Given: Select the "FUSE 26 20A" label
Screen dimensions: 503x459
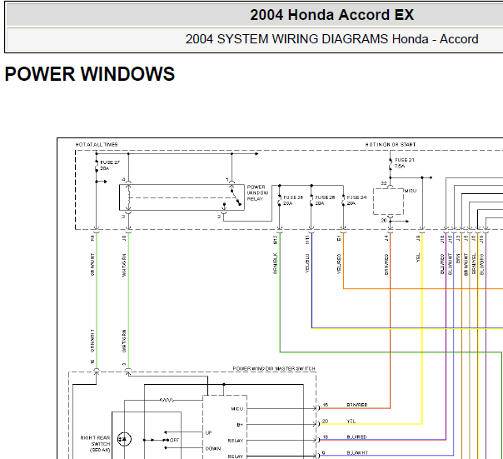Looking at the screenshot, I should click(293, 201).
